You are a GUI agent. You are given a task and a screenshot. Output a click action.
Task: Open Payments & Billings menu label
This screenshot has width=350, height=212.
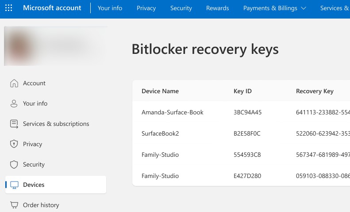click(x=270, y=8)
